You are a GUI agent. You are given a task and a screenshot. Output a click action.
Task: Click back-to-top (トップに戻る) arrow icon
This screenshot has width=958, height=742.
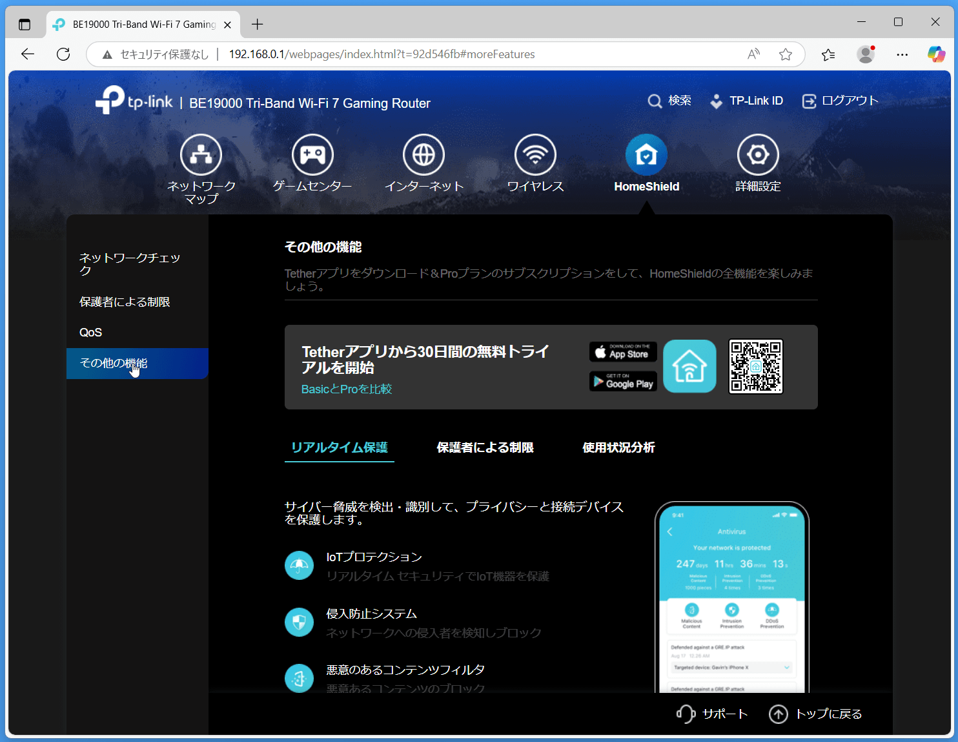click(x=779, y=714)
